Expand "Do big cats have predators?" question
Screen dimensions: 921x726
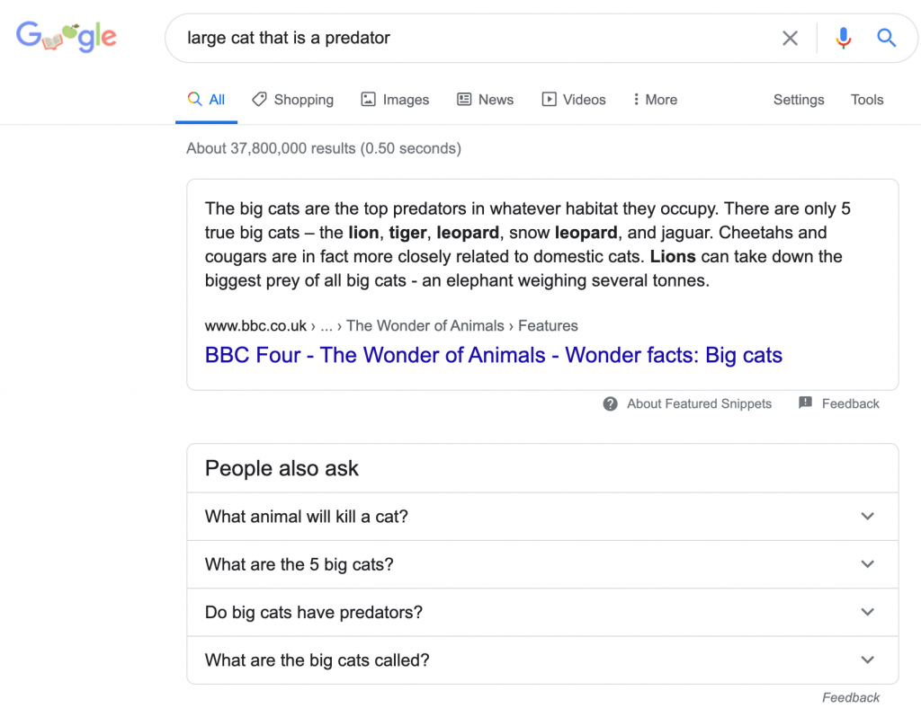pyautogui.click(x=542, y=612)
